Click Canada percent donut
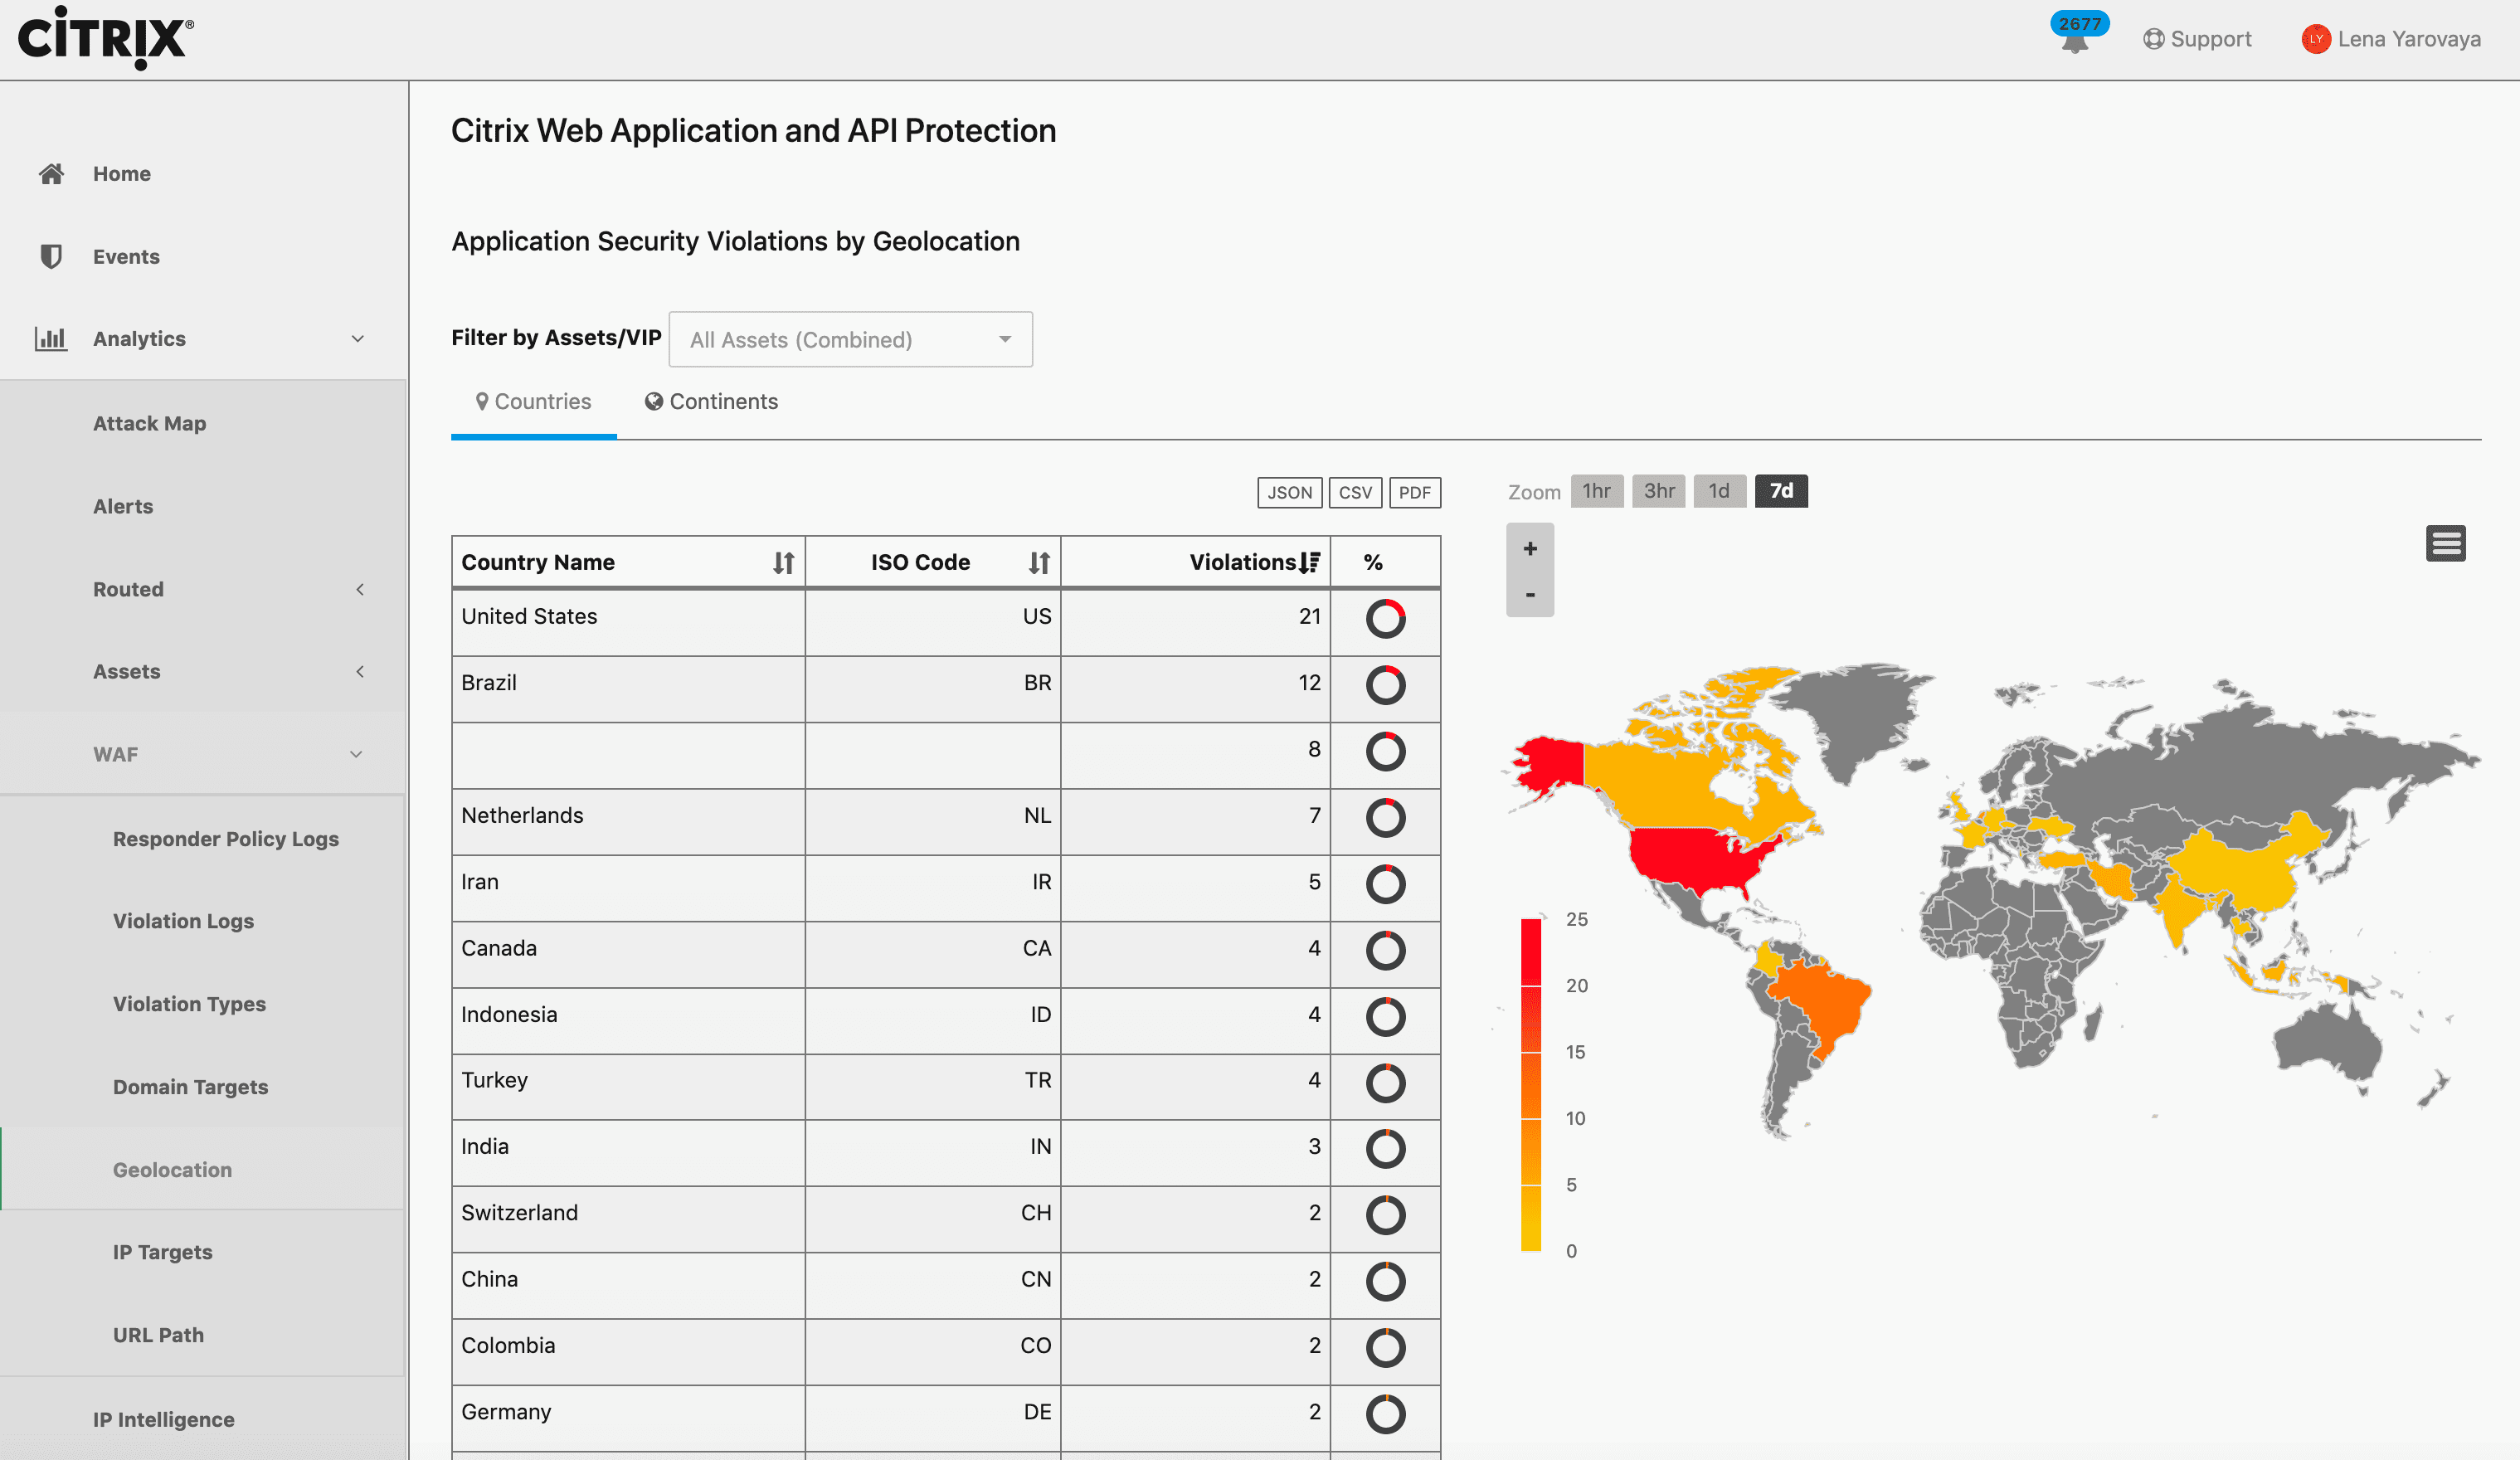Viewport: 2520px width, 1460px height. point(1386,950)
